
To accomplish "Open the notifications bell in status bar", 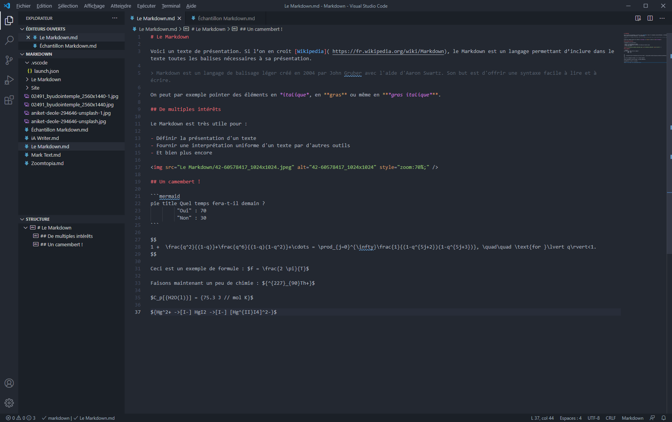I will (664, 418).
